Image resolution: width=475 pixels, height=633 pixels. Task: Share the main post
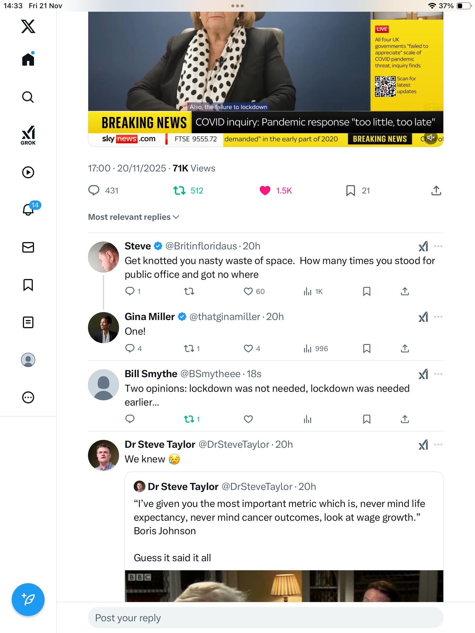436,190
